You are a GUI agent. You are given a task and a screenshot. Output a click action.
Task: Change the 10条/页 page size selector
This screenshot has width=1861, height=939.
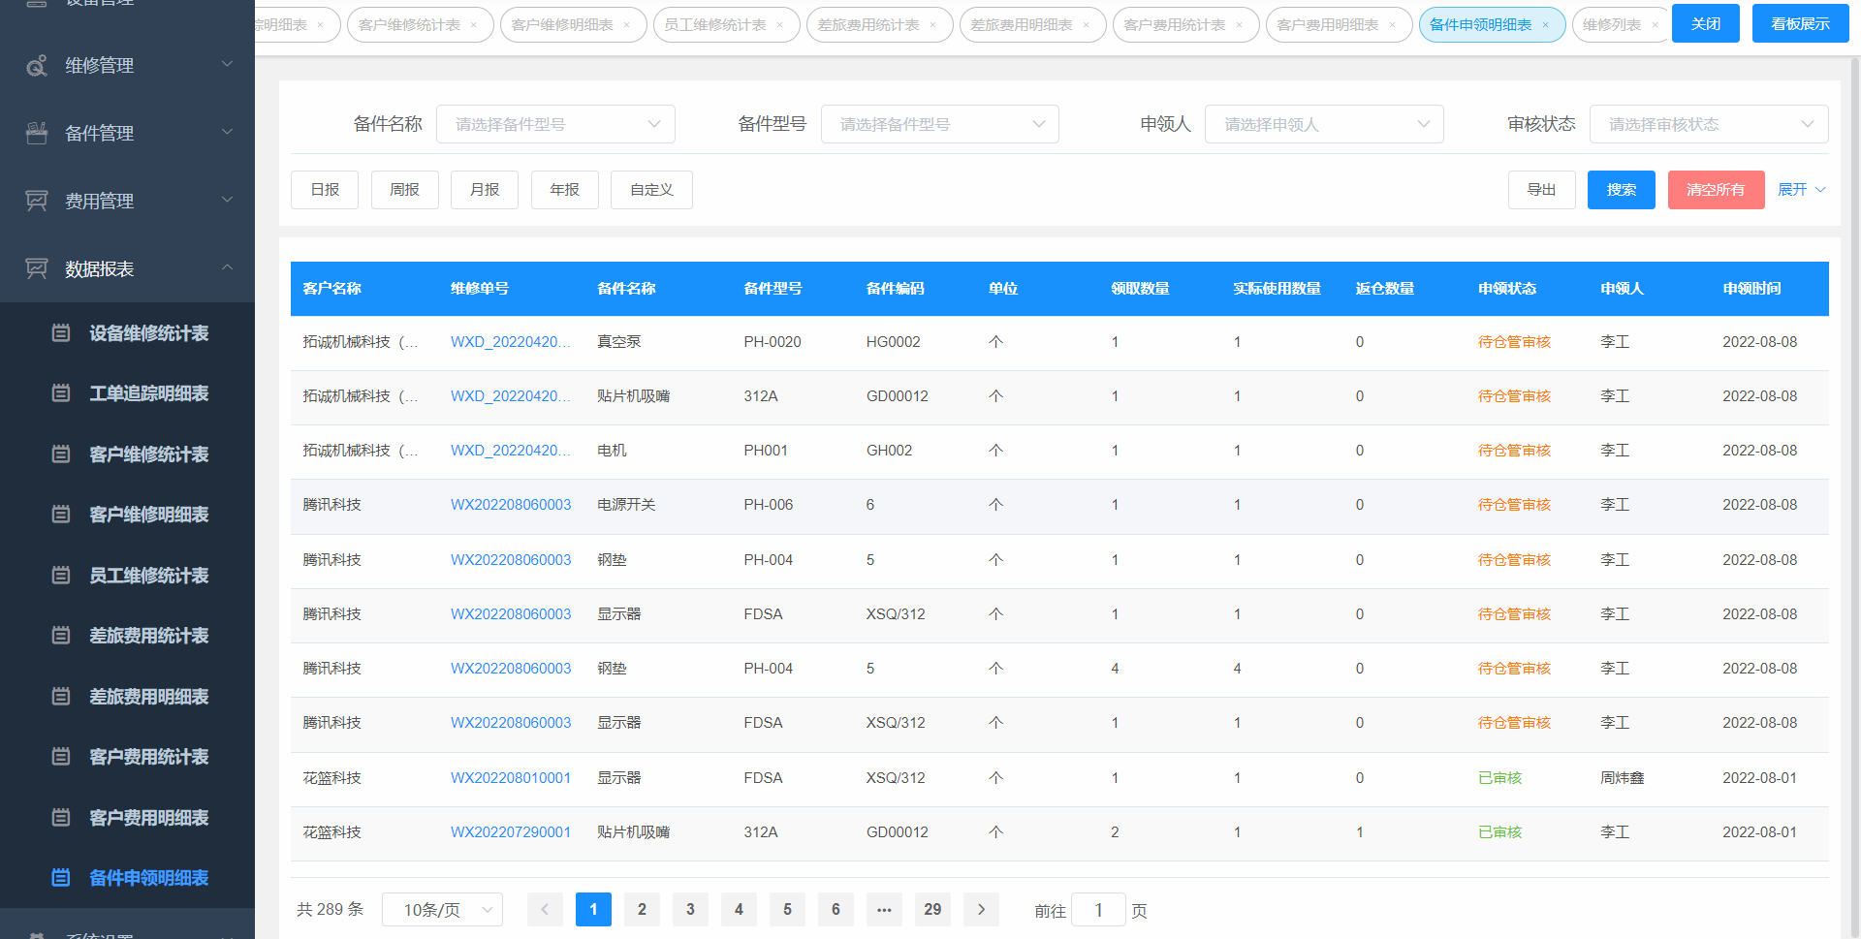coord(442,909)
